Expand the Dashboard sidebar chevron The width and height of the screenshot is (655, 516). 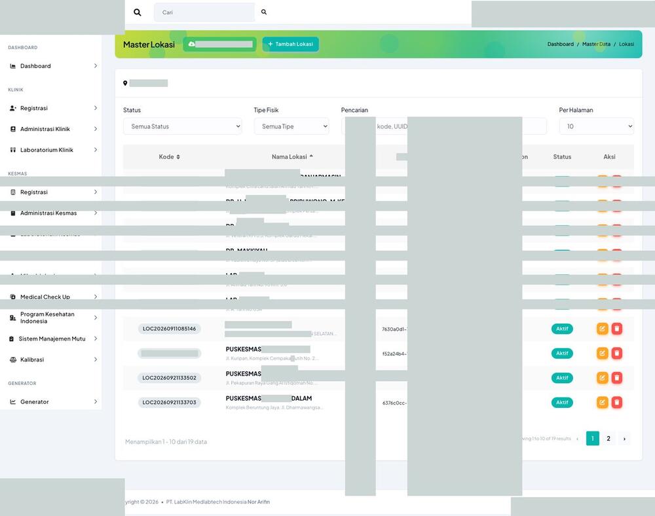(x=96, y=66)
